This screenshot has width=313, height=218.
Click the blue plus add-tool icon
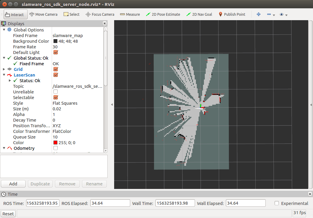[x=259, y=14]
